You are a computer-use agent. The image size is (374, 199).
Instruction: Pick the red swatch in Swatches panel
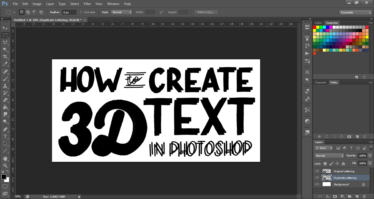(315, 27)
